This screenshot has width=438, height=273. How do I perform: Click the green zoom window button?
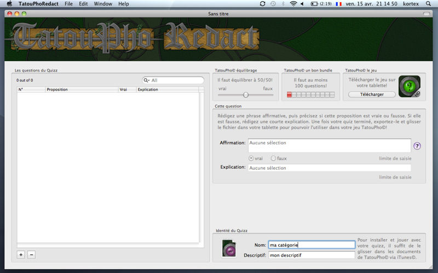24,13
